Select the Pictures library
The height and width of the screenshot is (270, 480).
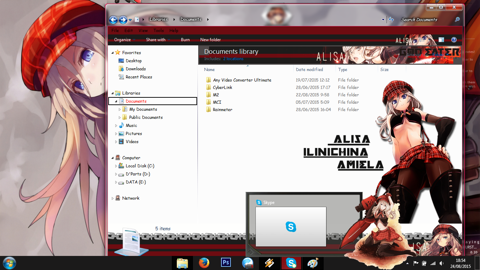point(134,134)
